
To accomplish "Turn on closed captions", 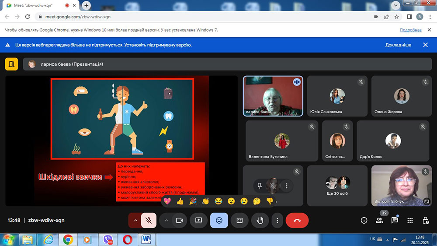I will pyautogui.click(x=239, y=221).
